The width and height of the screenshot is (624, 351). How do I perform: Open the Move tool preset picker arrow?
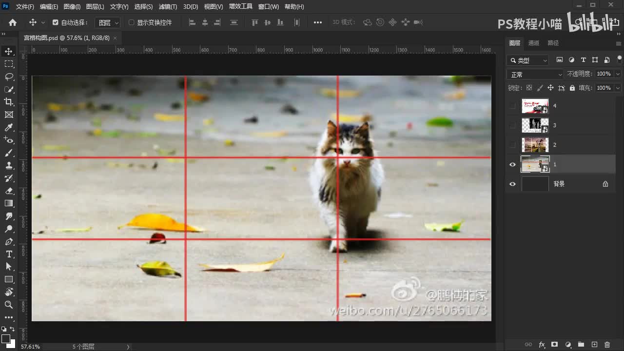pos(43,22)
